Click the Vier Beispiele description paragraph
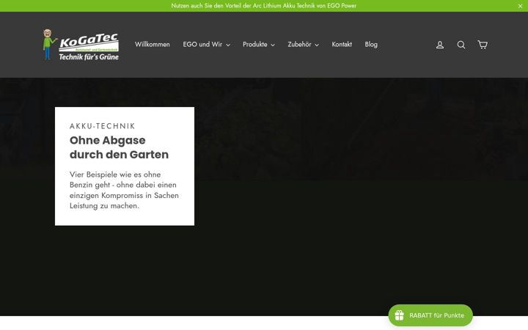Screen dimensions: 528x330 [x=124, y=190]
